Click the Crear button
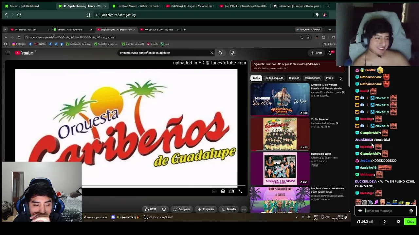 [317, 53]
